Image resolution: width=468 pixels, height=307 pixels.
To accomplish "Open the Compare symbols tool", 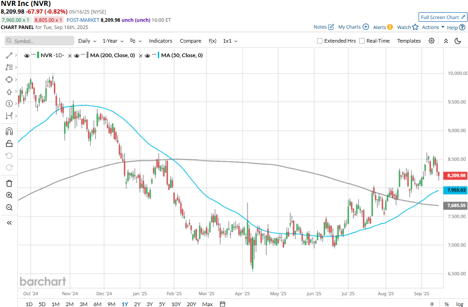I will point(190,41).
